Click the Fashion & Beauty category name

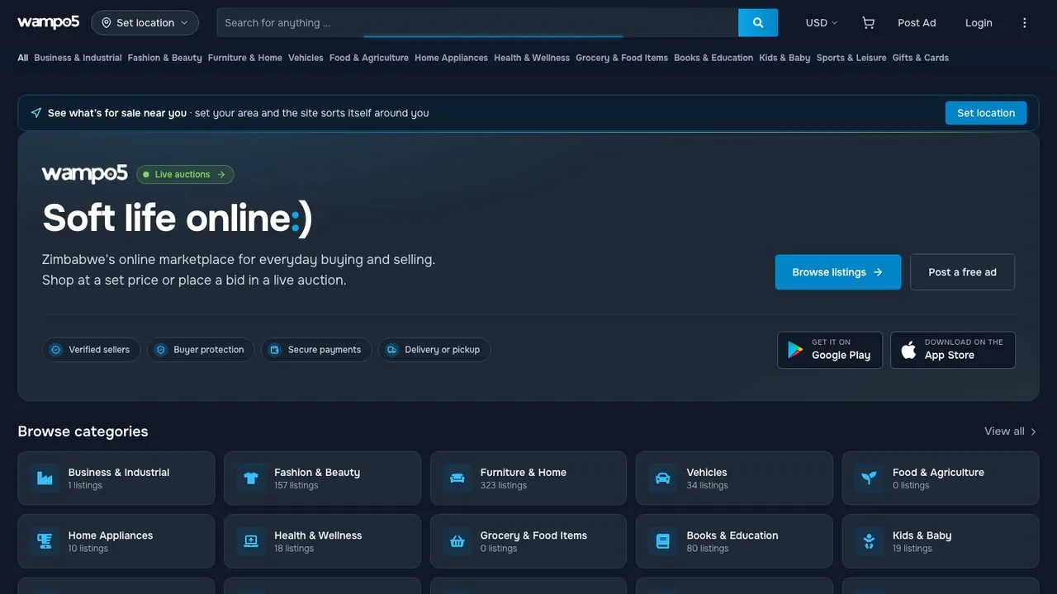[317, 473]
